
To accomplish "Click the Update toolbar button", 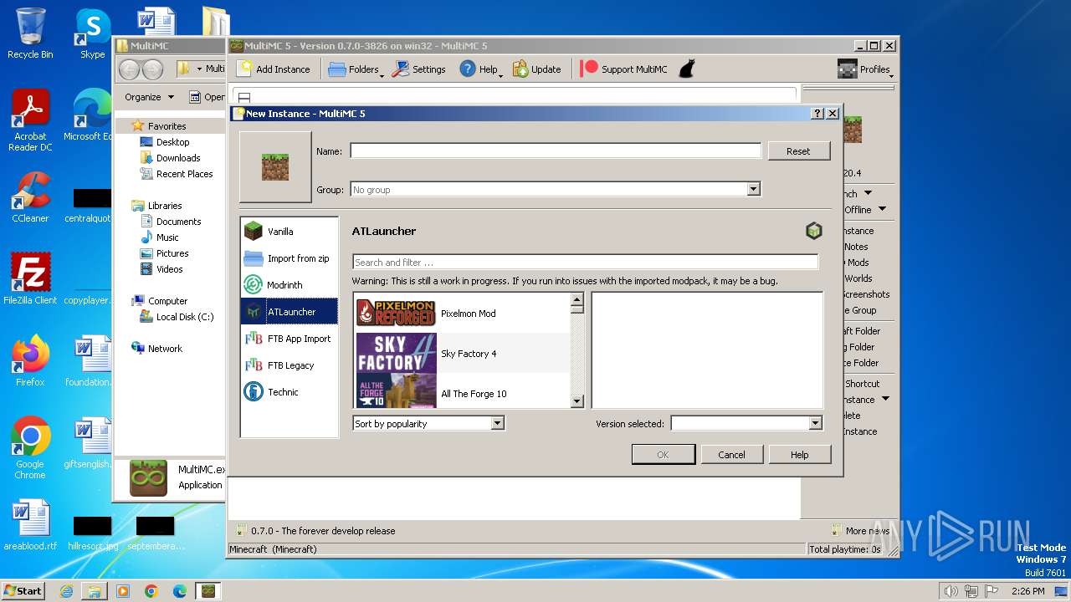I will pyautogui.click(x=536, y=69).
